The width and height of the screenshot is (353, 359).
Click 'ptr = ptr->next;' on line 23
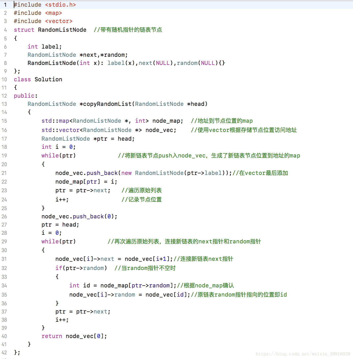pos(83,190)
